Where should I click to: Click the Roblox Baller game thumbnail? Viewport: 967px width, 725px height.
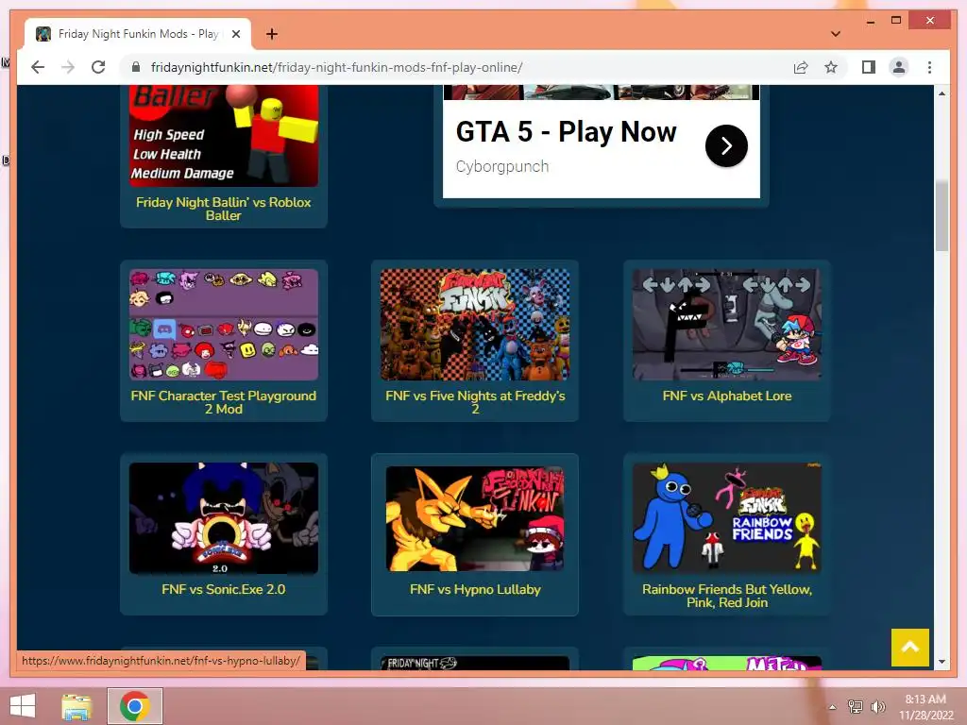click(223, 136)
